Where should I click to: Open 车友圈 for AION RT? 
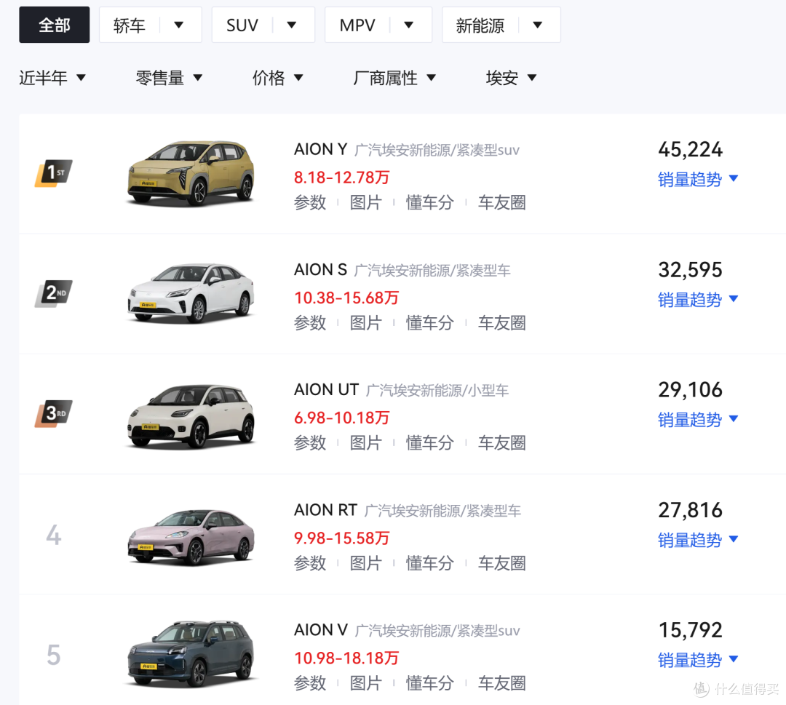501,562
